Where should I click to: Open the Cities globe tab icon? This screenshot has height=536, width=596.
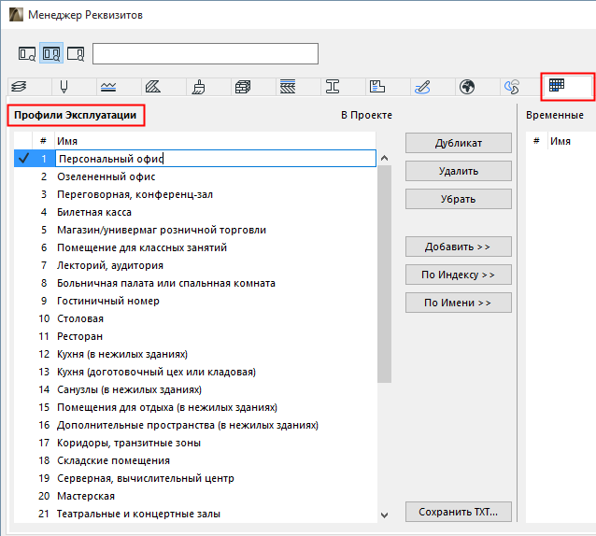tap(467, 87)
